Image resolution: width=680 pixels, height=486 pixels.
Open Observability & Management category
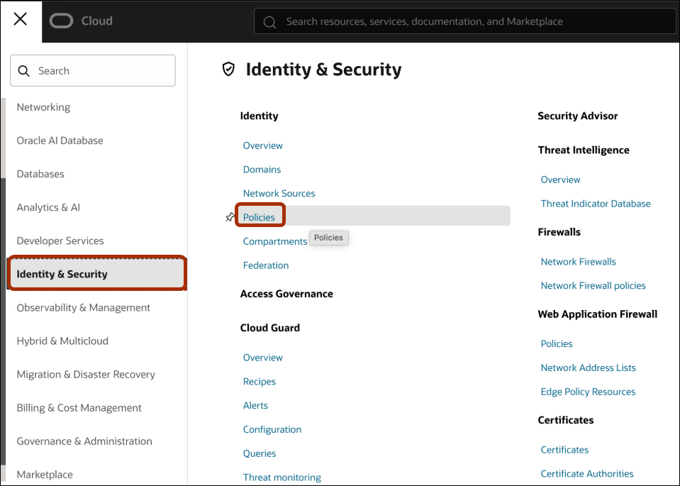click(x=83, y=308)
